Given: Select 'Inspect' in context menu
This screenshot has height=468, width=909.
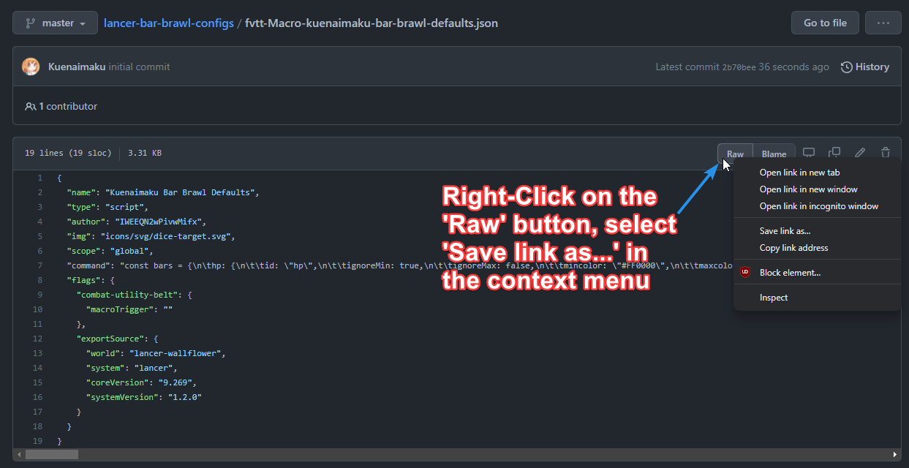Looking at the screenshot, I should pyautogui.click(x=817, y=298).
